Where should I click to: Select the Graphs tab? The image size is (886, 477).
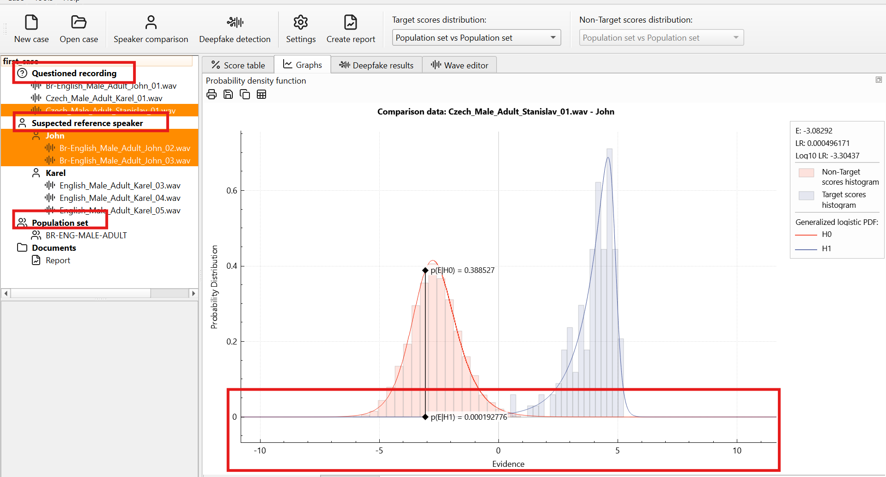pos(303,65)
